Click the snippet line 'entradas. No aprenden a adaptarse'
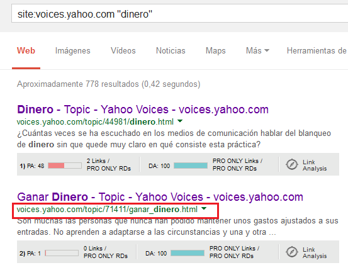The width and height of the screenshot is (348, 270). click(x=147, y=232)
